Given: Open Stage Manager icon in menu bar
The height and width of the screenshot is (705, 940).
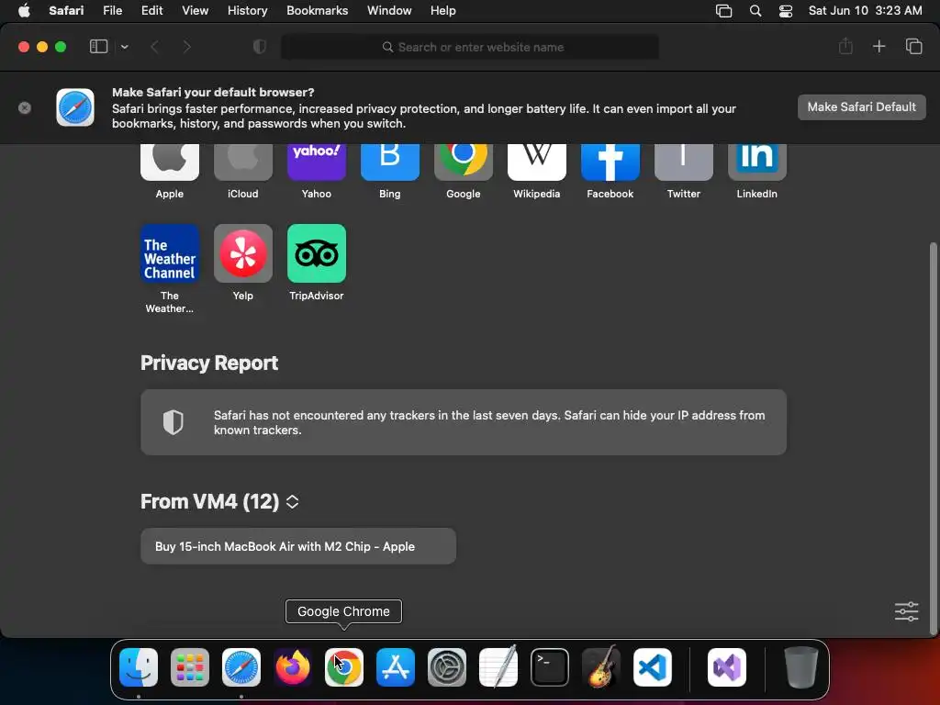Looking at the screenshot, I should point(723,11).
